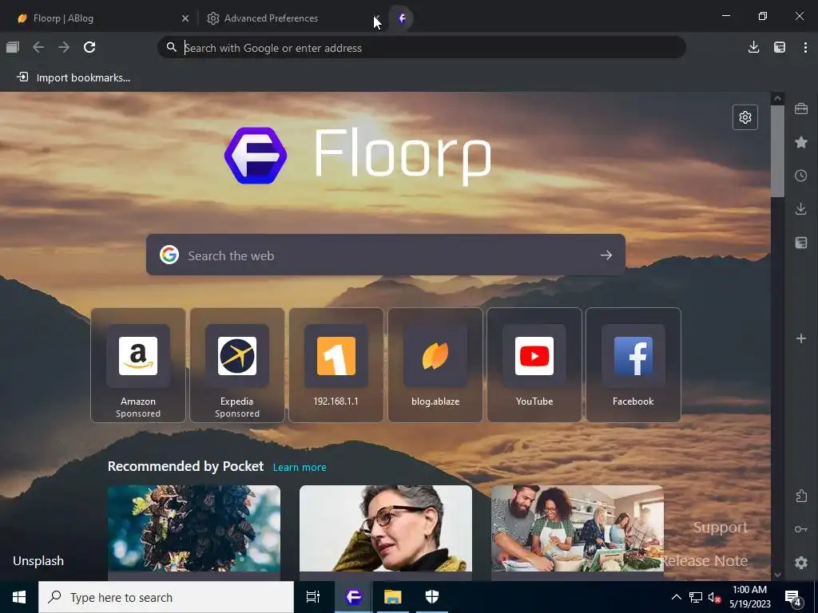
Task: Click the vertical scrollbar thumb
Action: click(777, 151)
